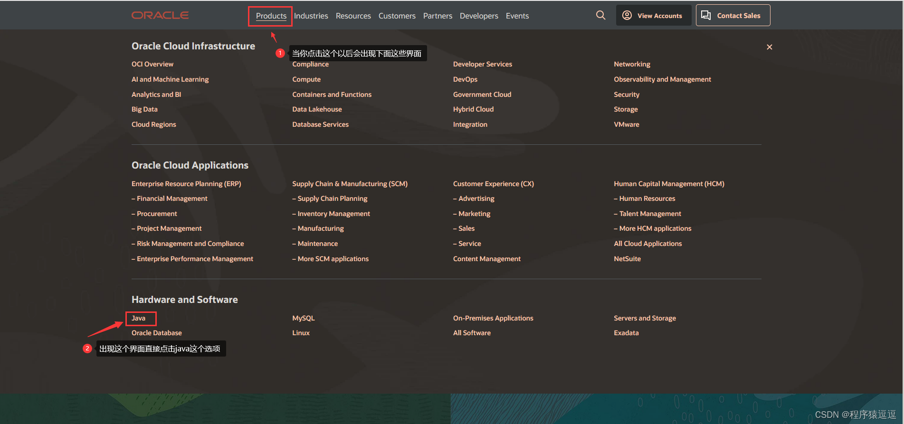
Task: Open Risk Management and Compliance
Action: coord(188,244)
